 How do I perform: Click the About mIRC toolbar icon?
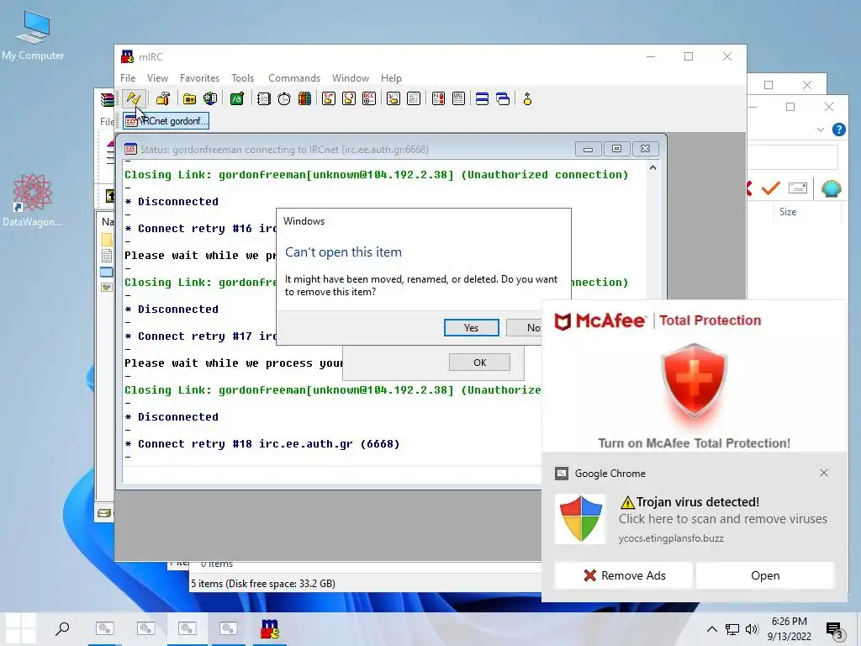pyautogui.click(x=527, y=99)
